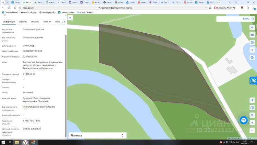This screenshot has width=257, height=145.
Task: Reload the page with refresh icon
Action: coord(15,8)
